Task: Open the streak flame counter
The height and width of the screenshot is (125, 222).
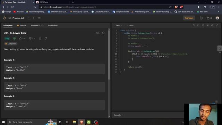Action: tap(209, 18)
